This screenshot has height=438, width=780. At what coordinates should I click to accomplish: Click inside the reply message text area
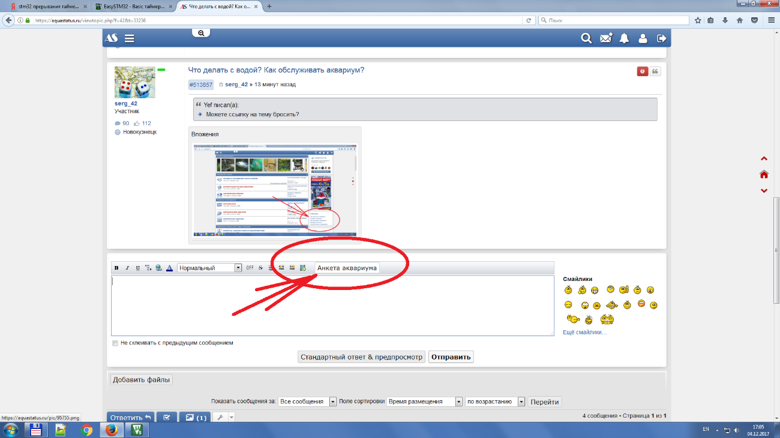click(332, 306)
